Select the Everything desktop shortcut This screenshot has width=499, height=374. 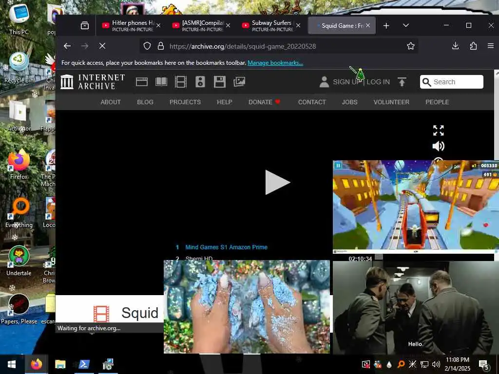(19, 213)
